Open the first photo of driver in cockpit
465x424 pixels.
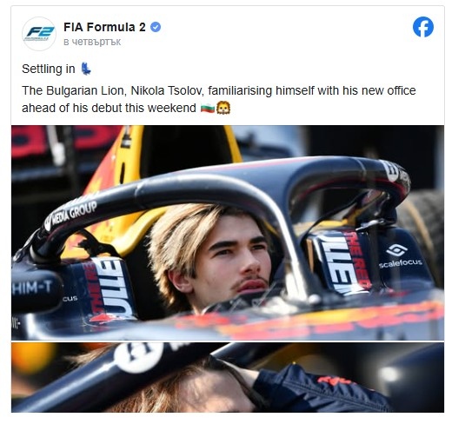(228, 233)
